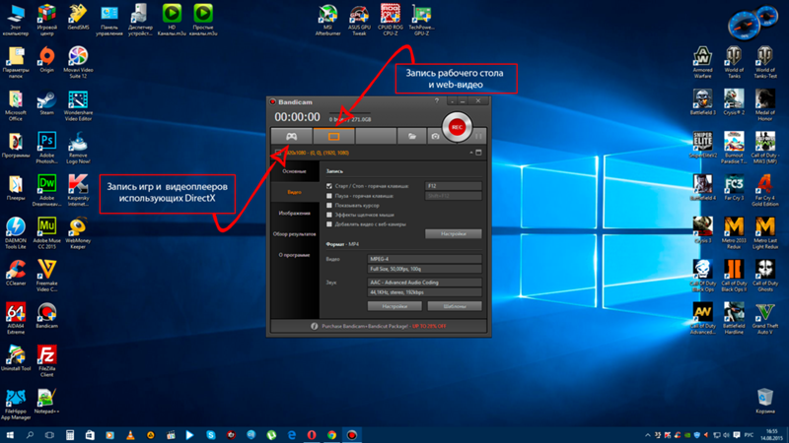Image resolution: width=789 pixels, height=443 pixels.
Task: Select the DAEMON Tools Lite desktop icon
Action: (x=16, y=233)
